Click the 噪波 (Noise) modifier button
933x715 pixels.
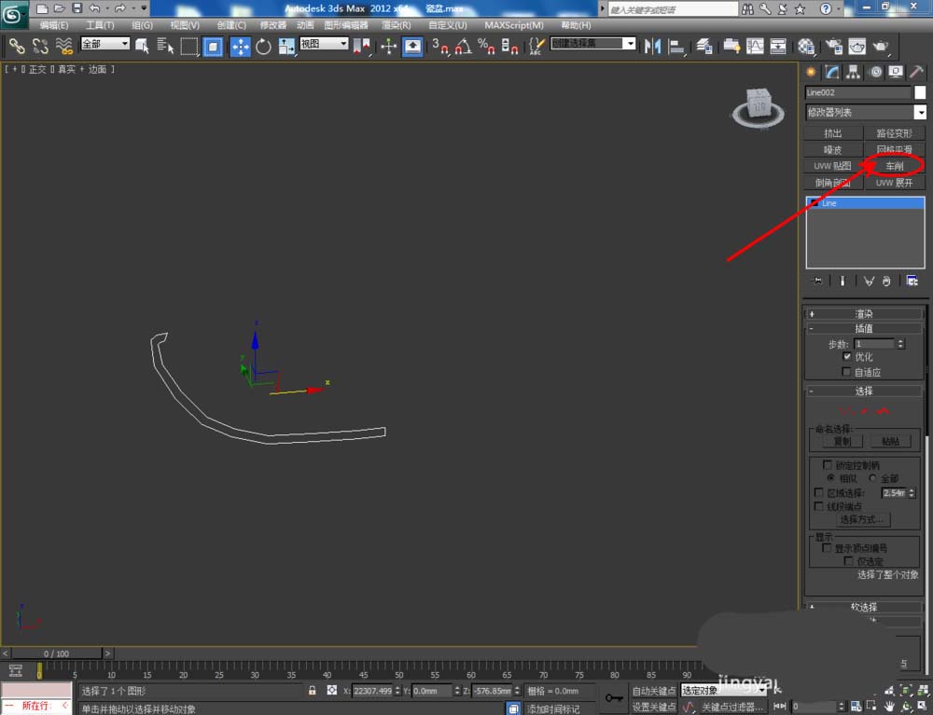pyautogui.click(x=833, y=150)
